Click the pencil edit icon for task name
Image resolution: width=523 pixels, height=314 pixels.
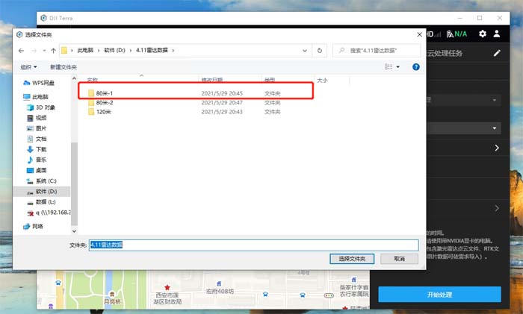coord(498,54)
